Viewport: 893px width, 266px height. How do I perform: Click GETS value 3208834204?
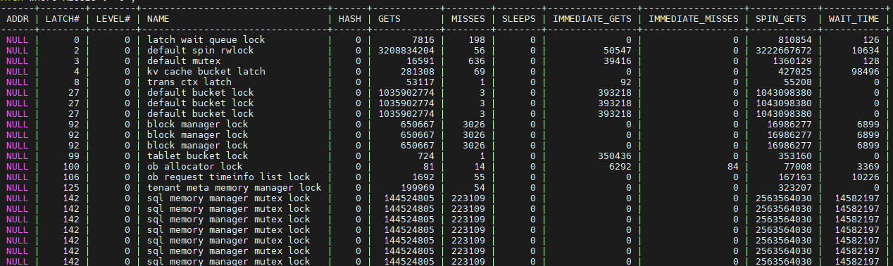(406, 51)
